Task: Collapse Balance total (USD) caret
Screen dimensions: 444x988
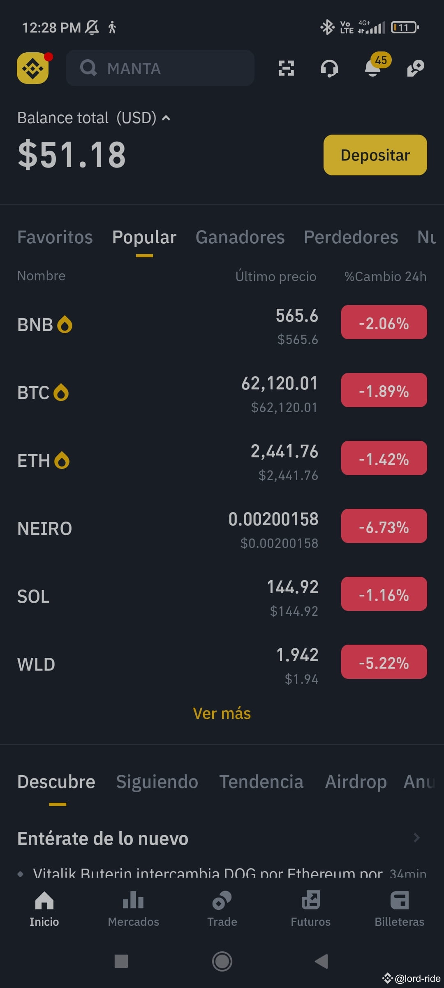Action: 166,118
